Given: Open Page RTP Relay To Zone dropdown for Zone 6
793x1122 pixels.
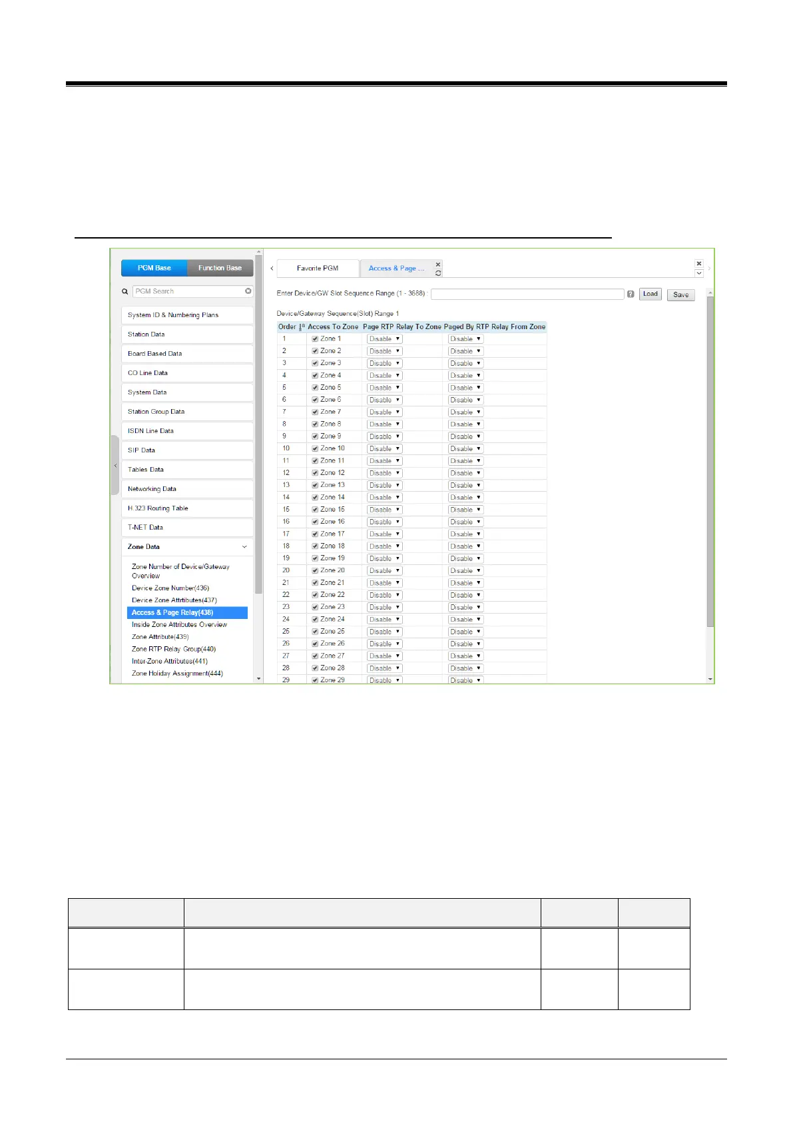Looking at the screenshot, I should 385,400.
